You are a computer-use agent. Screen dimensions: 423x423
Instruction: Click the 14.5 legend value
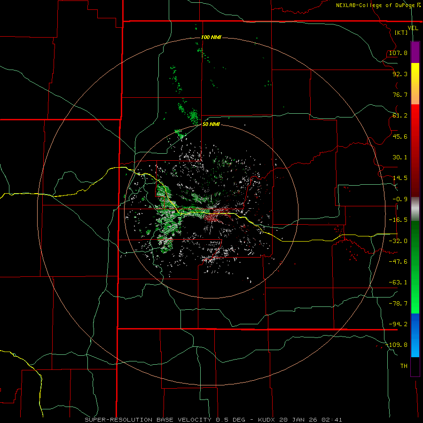tap(400, 178)
